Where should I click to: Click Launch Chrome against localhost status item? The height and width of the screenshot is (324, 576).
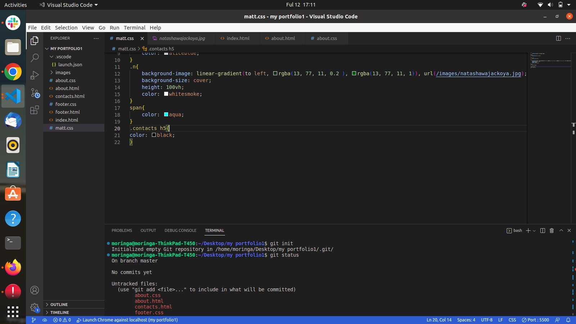[x=127, y=320]
